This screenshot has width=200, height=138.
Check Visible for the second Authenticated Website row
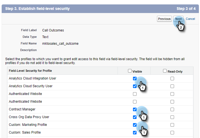tap(135, 102)
